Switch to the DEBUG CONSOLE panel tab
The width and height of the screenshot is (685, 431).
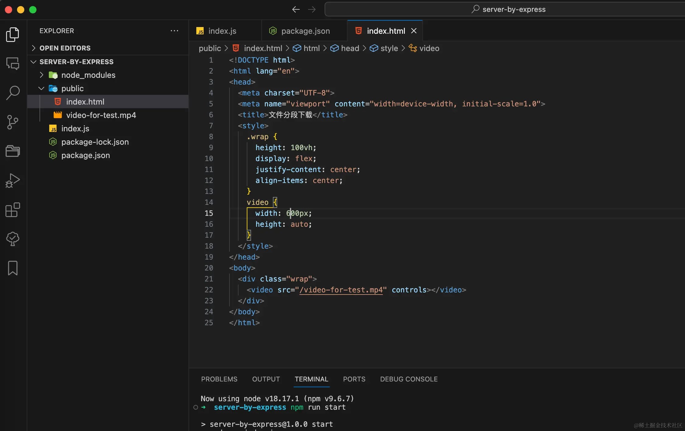(409, 379)
